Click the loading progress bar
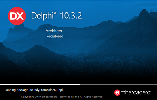 coord(79,84)
